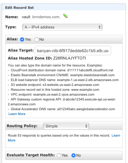Click the Type label for help
Image resolution: width=128 pixels, height=163 pixels.
click(11, 27)
